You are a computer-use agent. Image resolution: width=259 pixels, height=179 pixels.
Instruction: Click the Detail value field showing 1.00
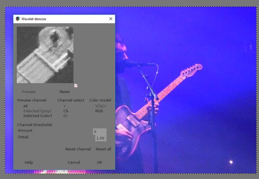[x=101, y=138]
